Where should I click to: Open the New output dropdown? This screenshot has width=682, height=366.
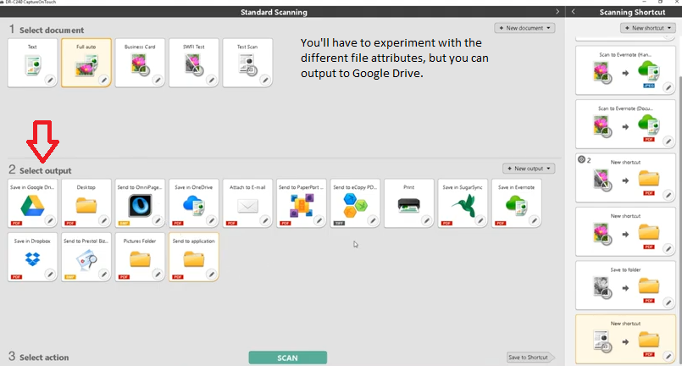coord(529,169)
